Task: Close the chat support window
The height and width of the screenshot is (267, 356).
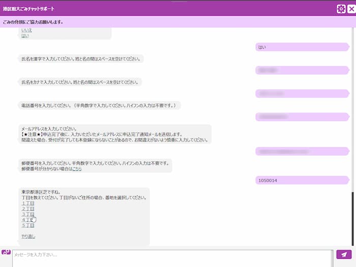Action: click(x=351, y=9)
